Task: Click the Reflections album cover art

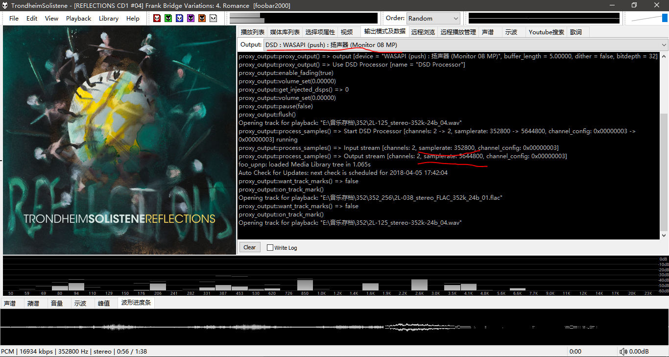Action: pos(119,140)
